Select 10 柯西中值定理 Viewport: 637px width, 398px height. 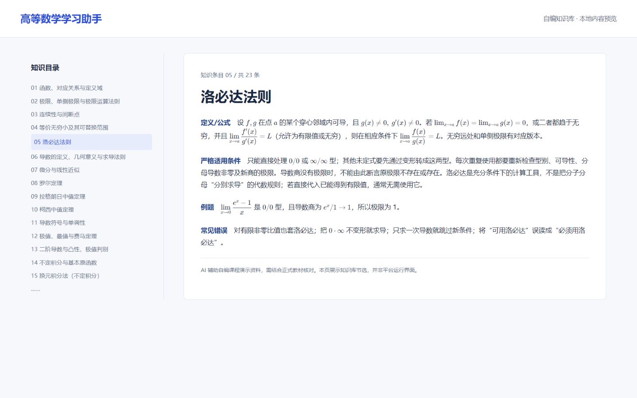[x=52, y=210]
